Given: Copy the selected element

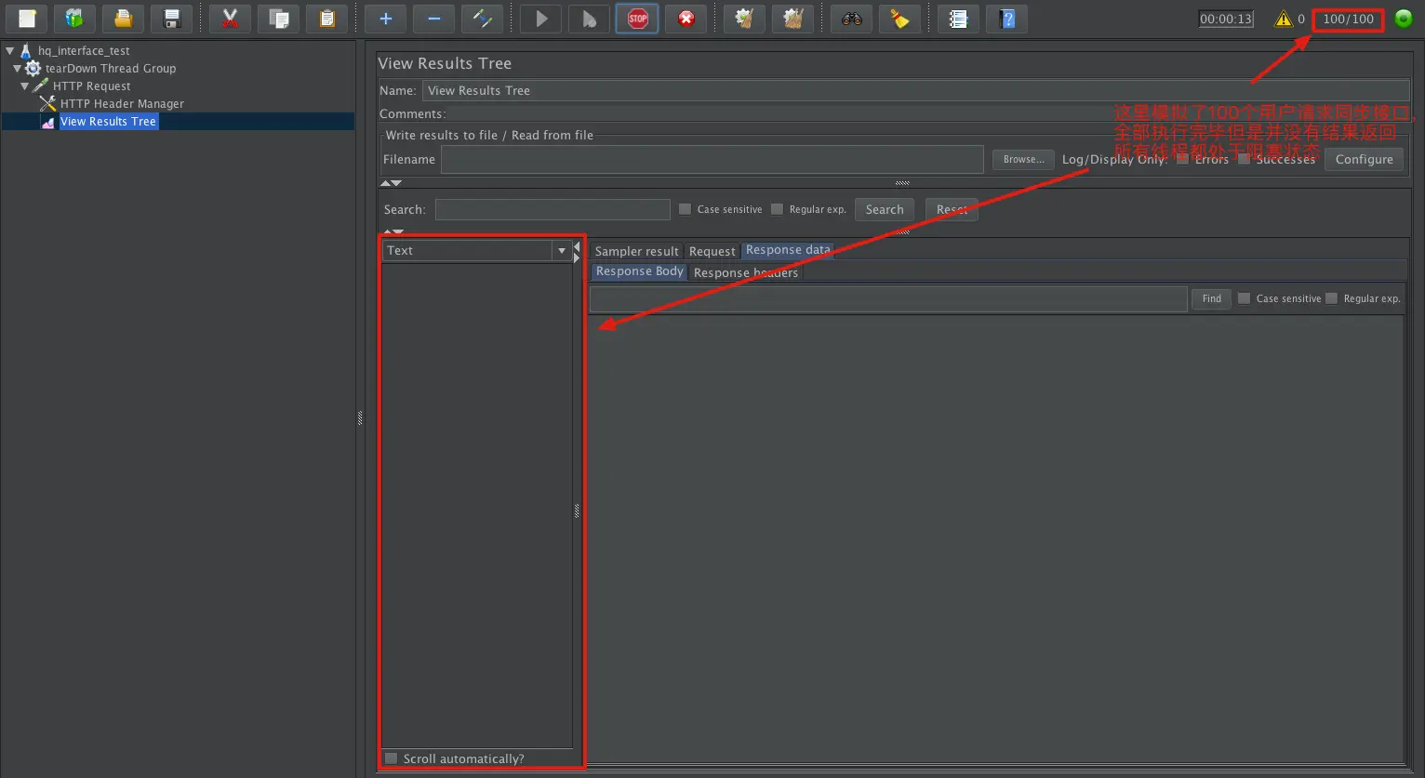Looking at the screenshot, I should (x=278, y=18).
